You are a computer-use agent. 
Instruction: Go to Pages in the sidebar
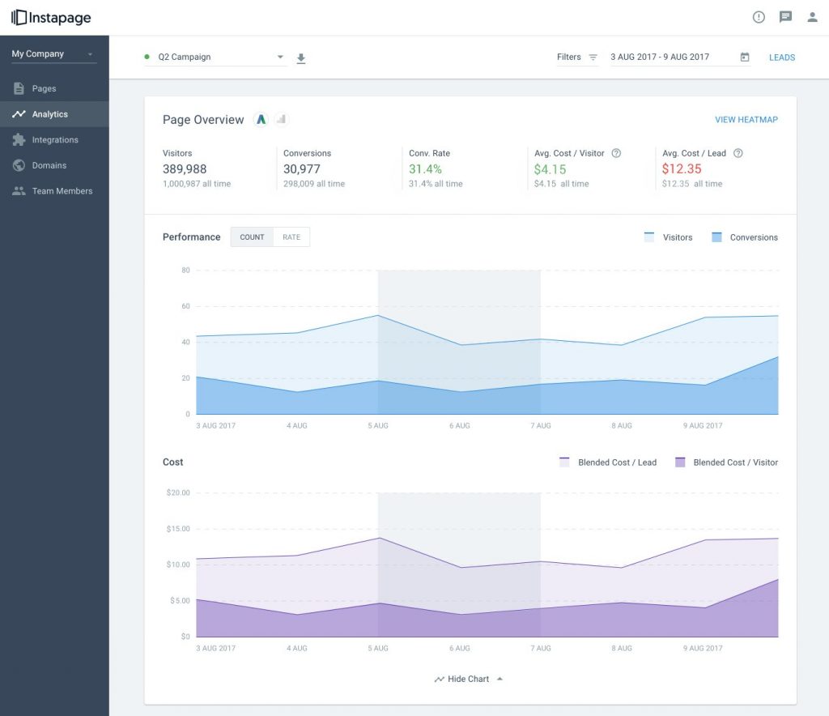pos(44,88)
